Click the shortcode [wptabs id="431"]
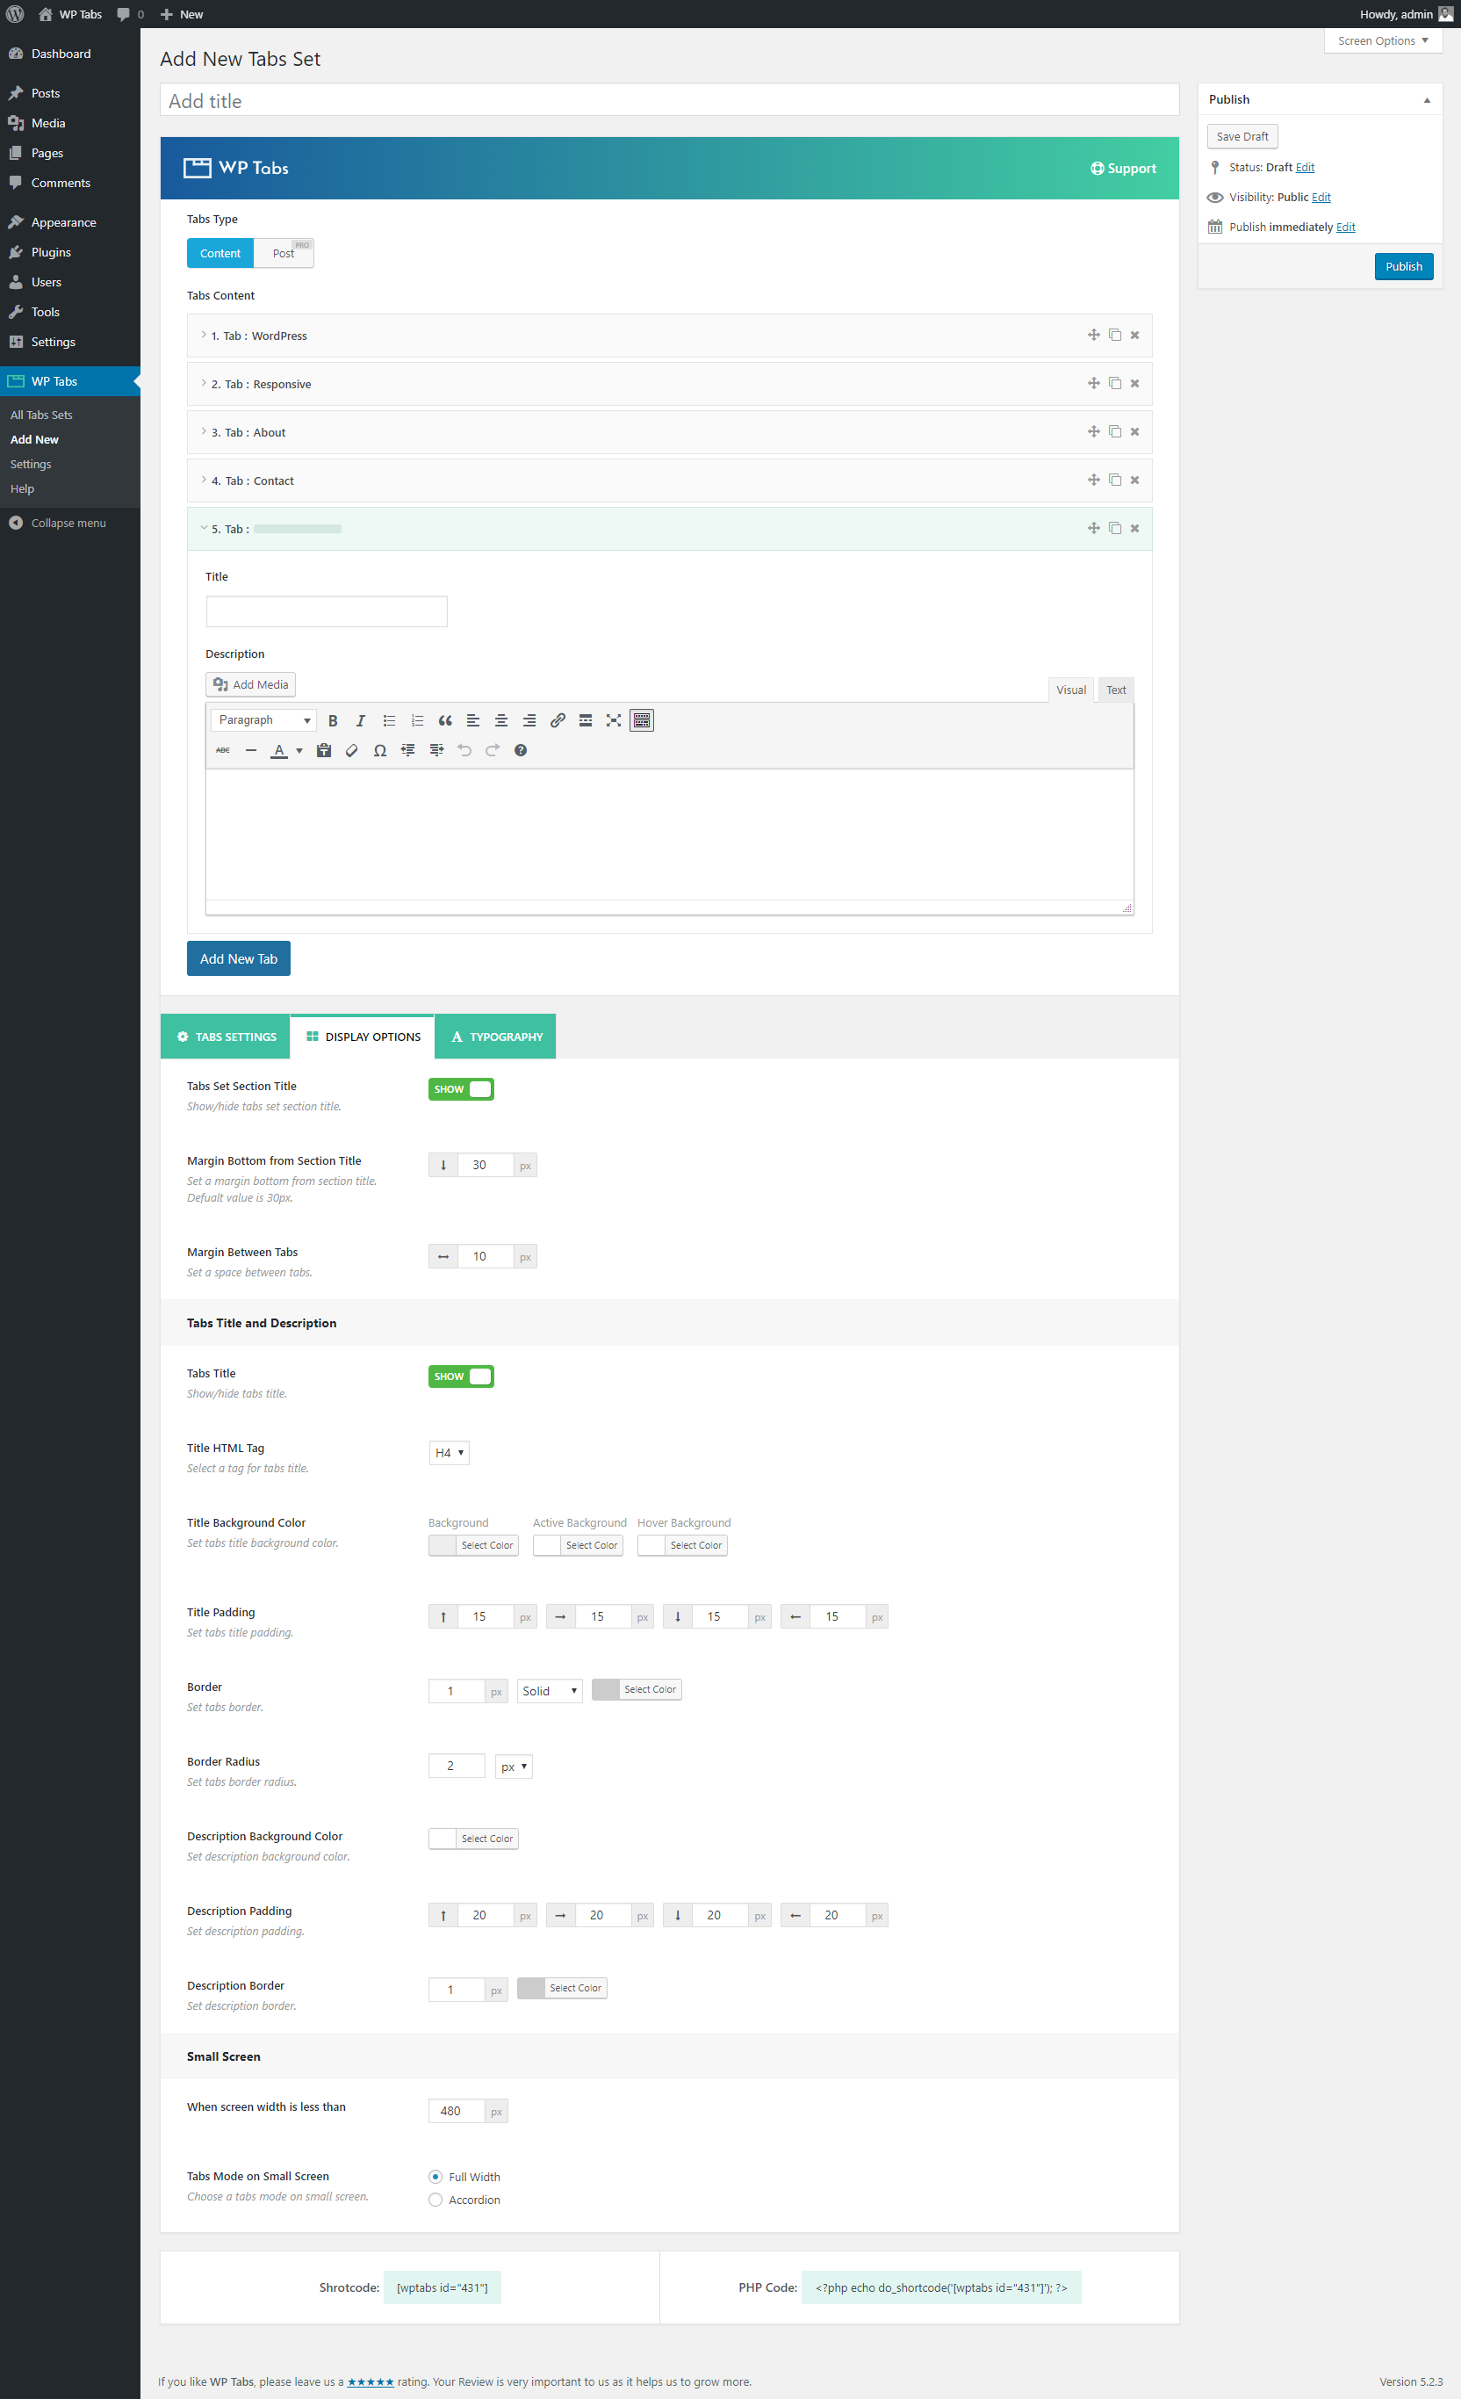The height and width of the screenshot is (2399, 1461). pos(442,2288)
